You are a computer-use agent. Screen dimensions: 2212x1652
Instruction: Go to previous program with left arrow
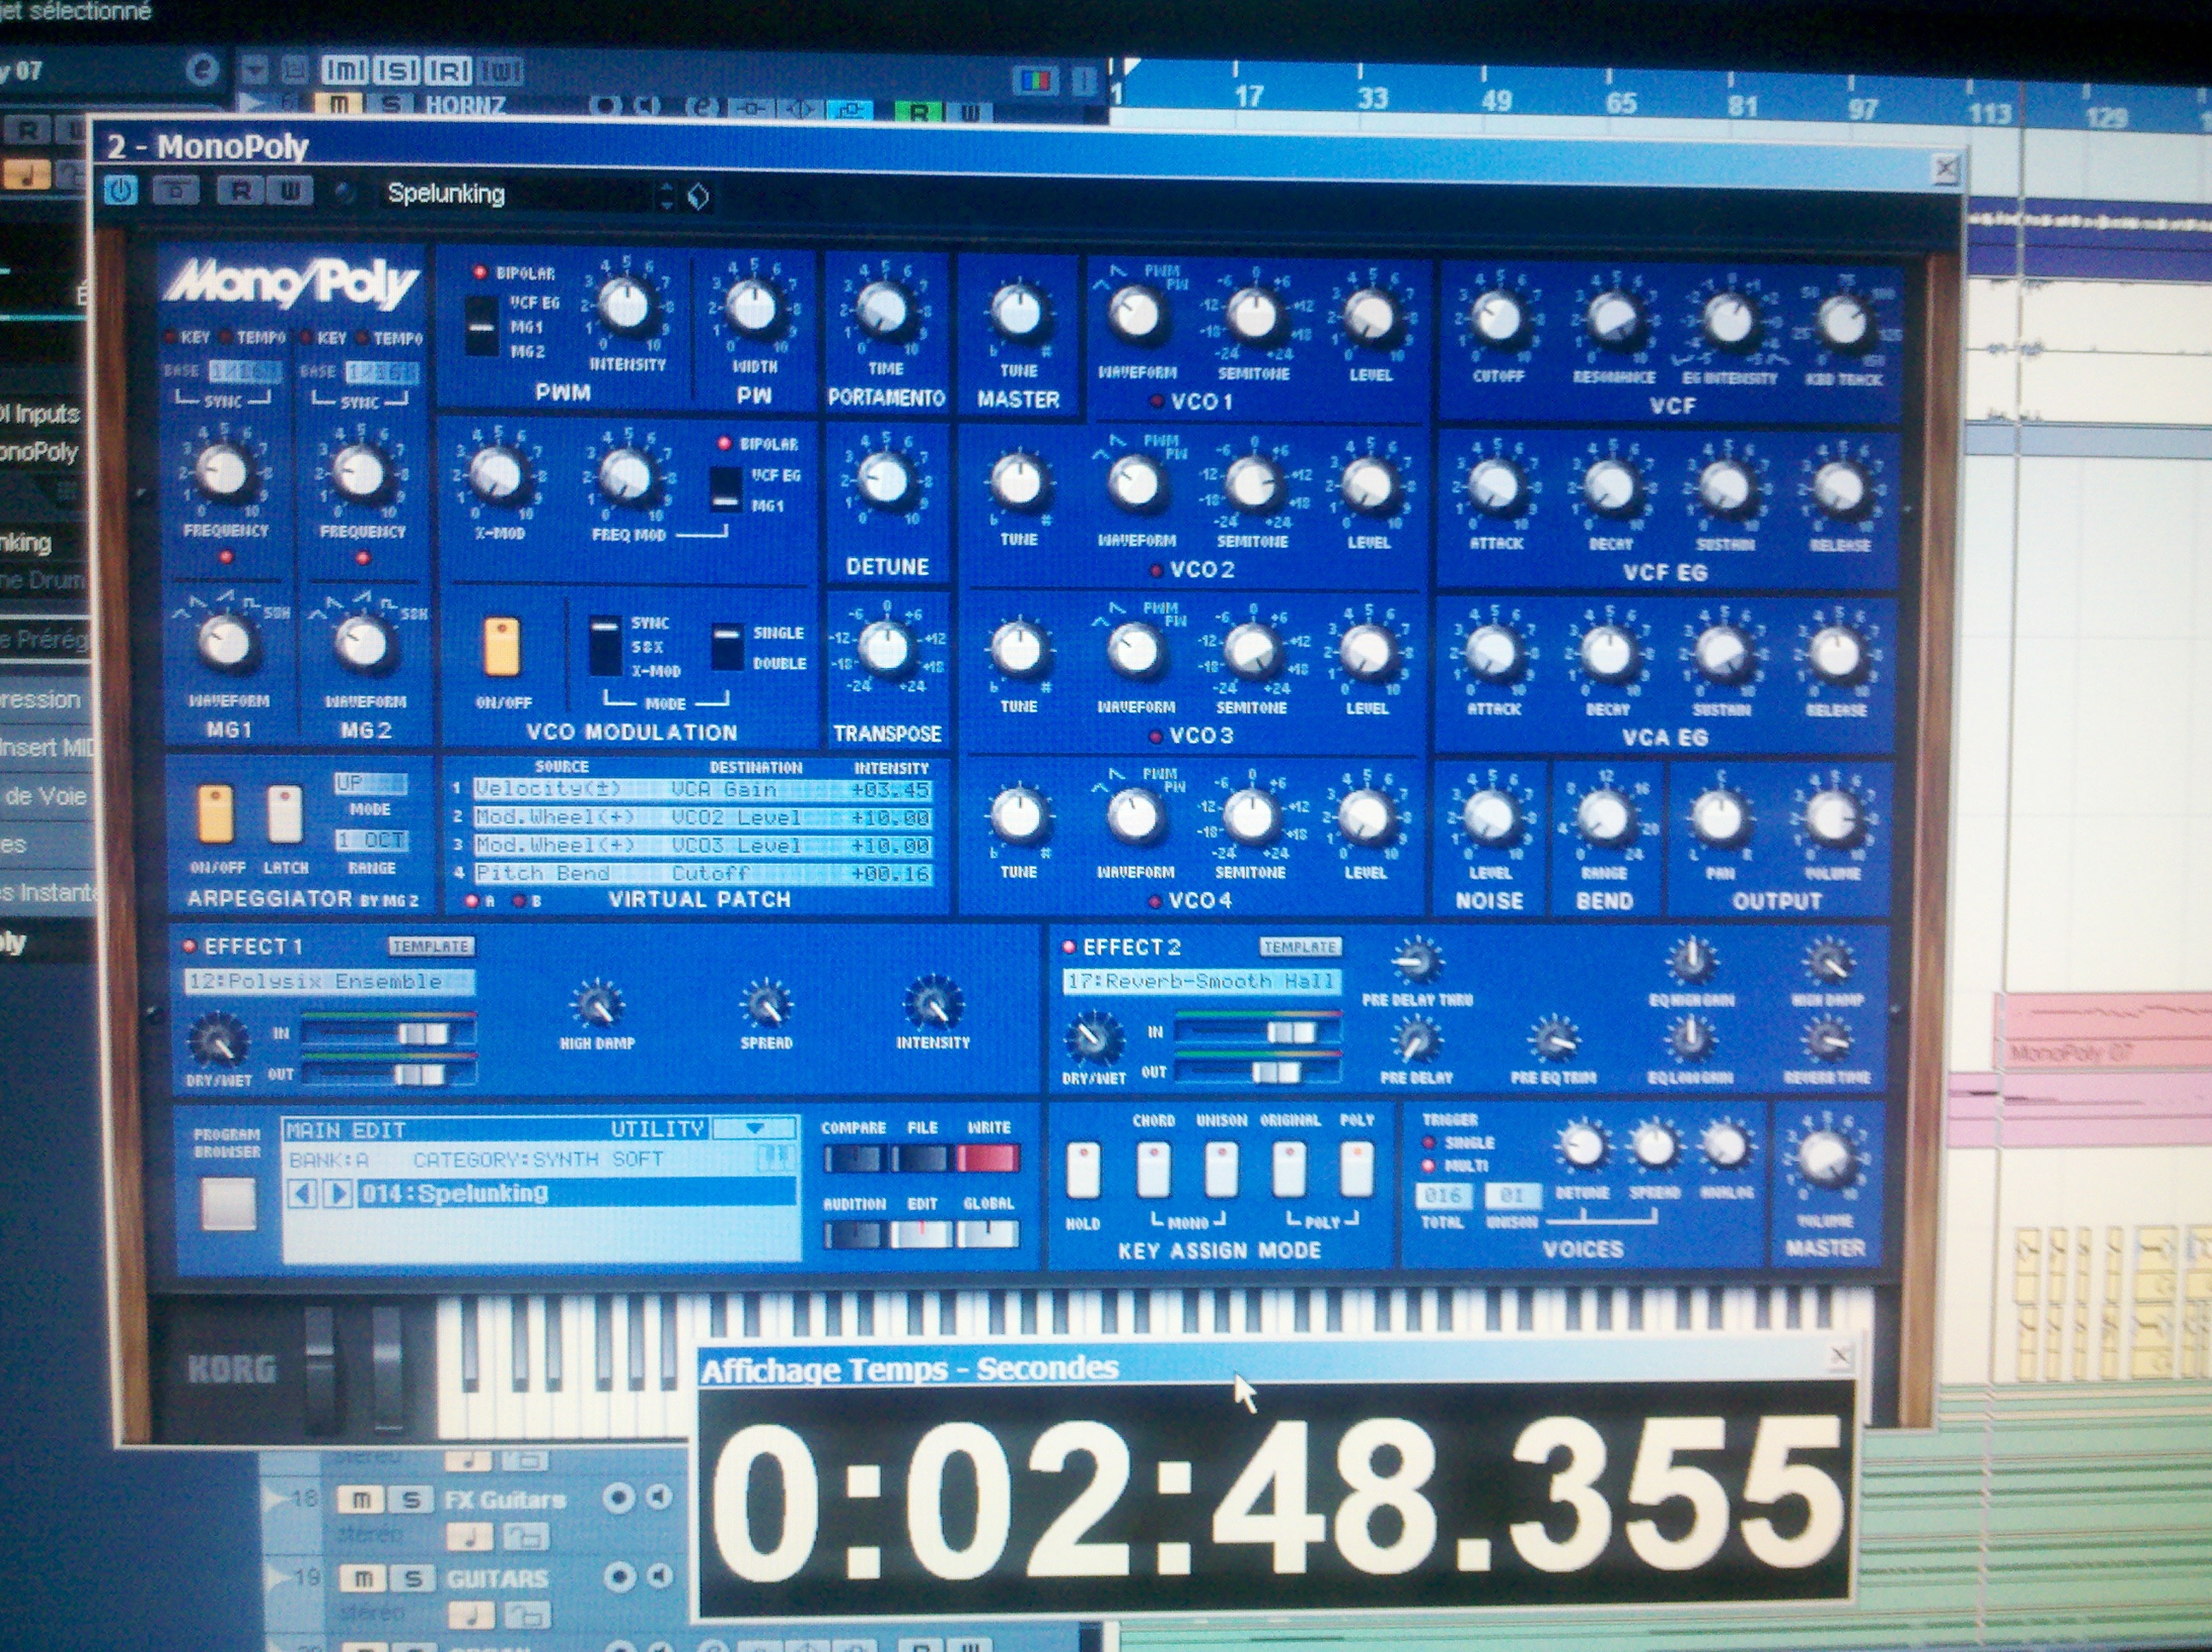point(304,1193)
